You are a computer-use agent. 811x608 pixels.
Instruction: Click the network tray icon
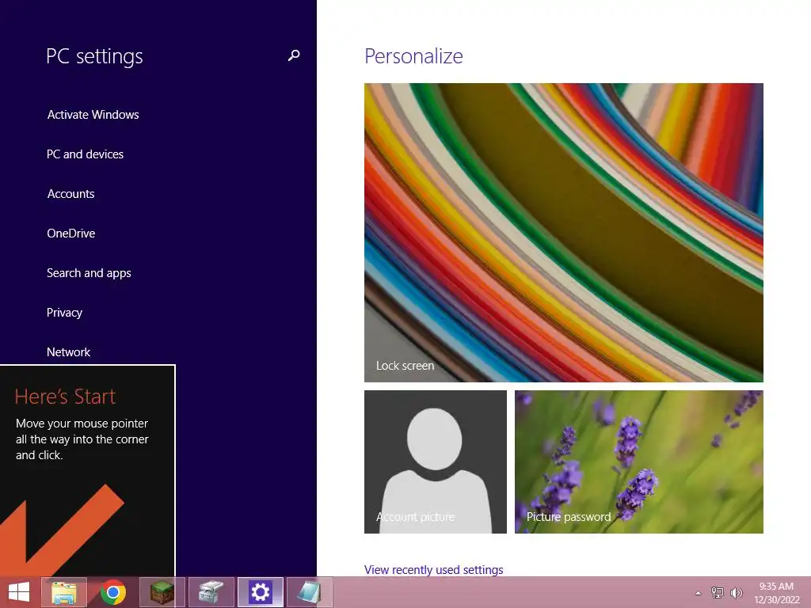pyautogui.click(x=718, y=593)
